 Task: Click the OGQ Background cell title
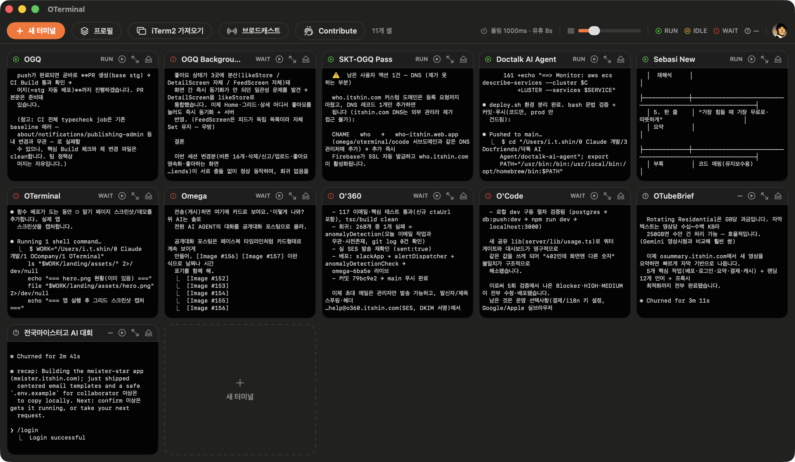click(x=211, y=59)
